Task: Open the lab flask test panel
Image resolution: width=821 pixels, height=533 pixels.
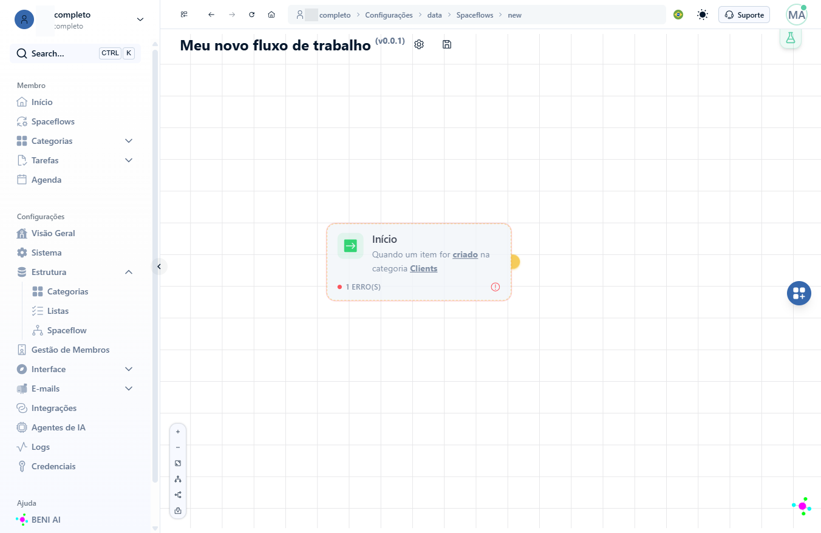Action: (x=791, y=38)
